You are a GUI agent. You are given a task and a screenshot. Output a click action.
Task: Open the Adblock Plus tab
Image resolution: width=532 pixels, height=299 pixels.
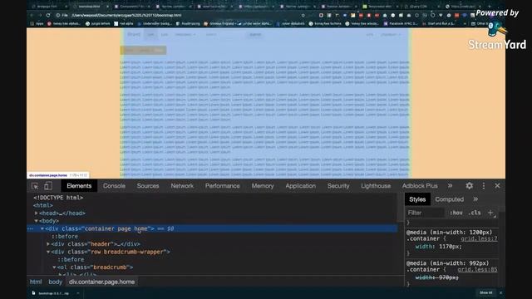point(420,186)
